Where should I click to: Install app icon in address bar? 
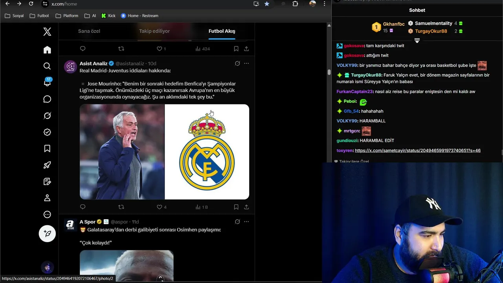[256, 4]
